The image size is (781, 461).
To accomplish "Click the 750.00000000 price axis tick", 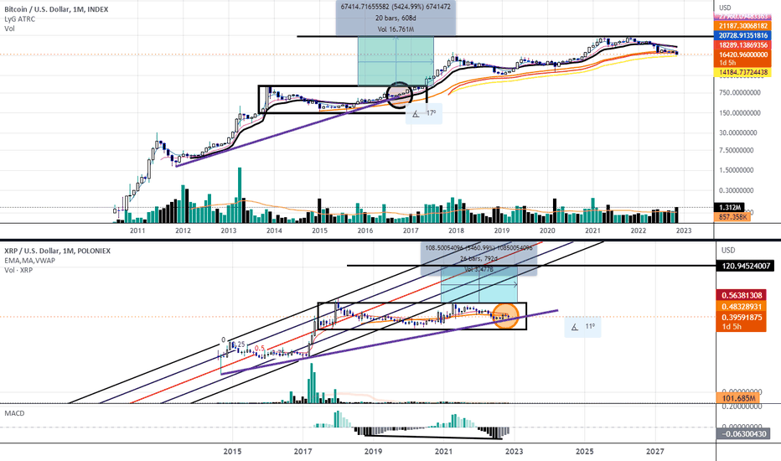I will pos(740,93).
